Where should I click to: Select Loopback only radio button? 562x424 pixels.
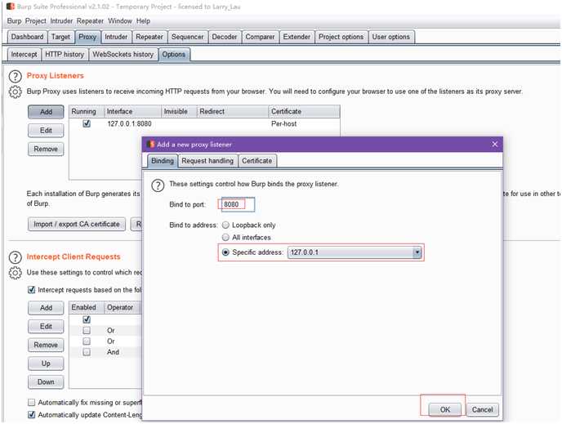pyautogui.click(x=225, y=225)
